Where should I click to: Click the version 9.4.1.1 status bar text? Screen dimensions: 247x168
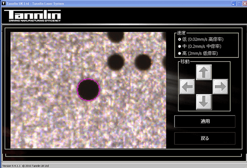pos(26,166)
